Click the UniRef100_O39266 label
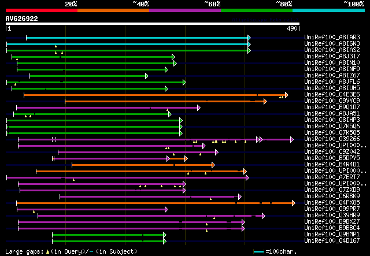The height and width of the screenshot is (256, 370). click(332, 139)
